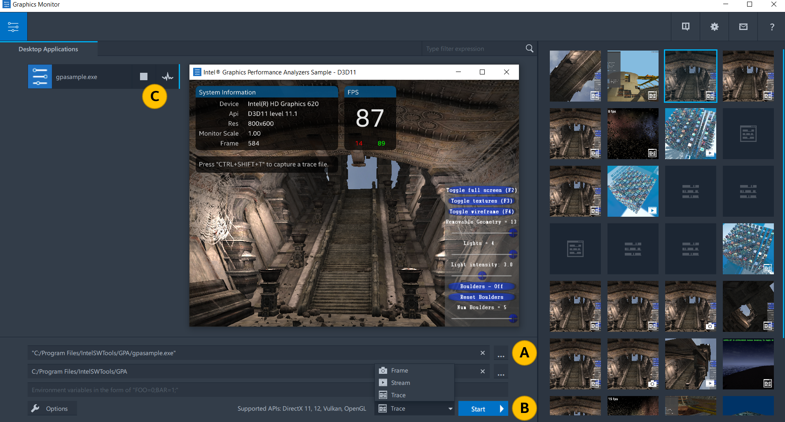Open the help question mark icon
The height and width of the screenshot is (422, 785).
click(x=772, y=27)
